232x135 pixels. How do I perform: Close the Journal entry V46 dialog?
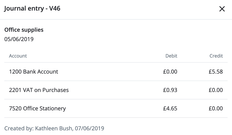[x=222, y=9]
